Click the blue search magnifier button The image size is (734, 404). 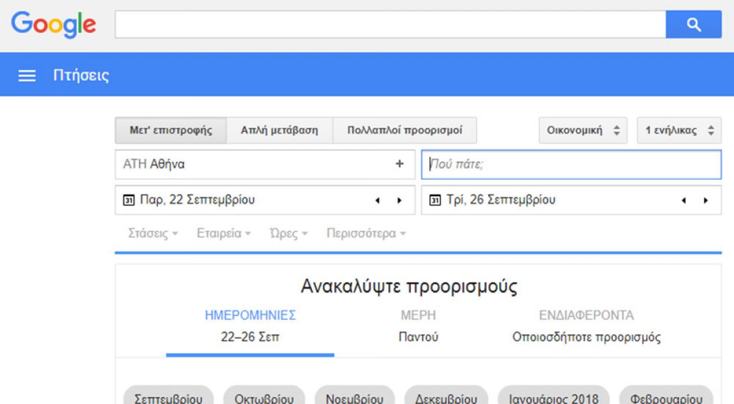(694, 24)
